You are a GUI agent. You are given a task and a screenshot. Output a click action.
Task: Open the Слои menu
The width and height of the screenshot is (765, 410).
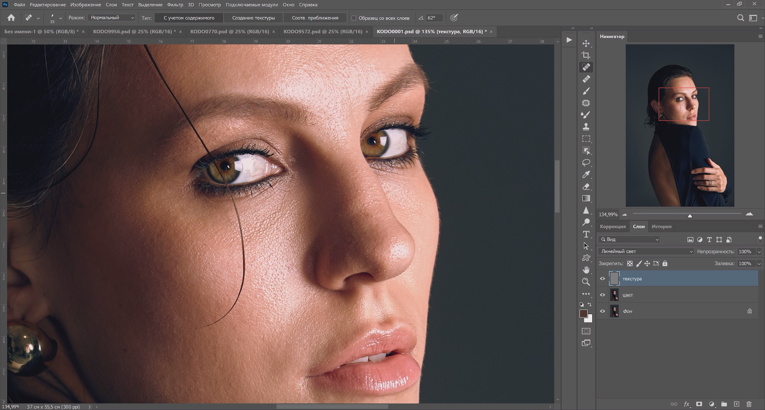(111, 4)
